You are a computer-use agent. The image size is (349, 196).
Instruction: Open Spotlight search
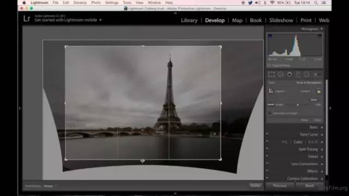[316, 3]
